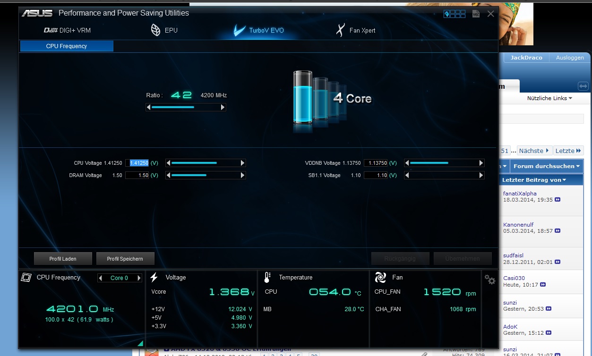Image resolution: width=592 pixels, height=356 pixels.
Task: Go to AdoK's last post icon
Action: (x=549, y=333)
